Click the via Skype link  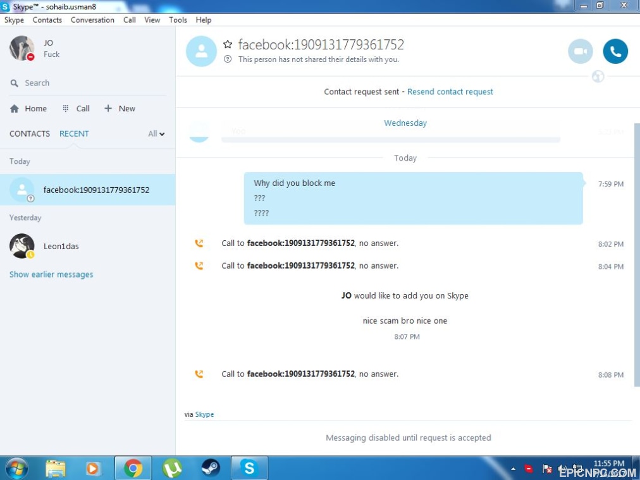tap(204, 414)
